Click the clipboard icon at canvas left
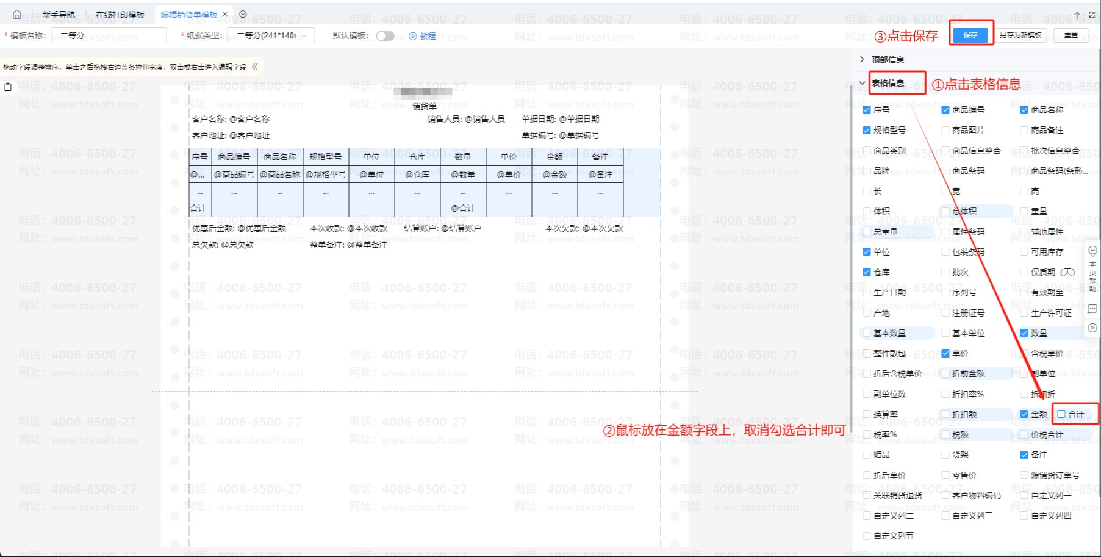The width and height of the screenshot is (1101, 557). tap(8, 87)
